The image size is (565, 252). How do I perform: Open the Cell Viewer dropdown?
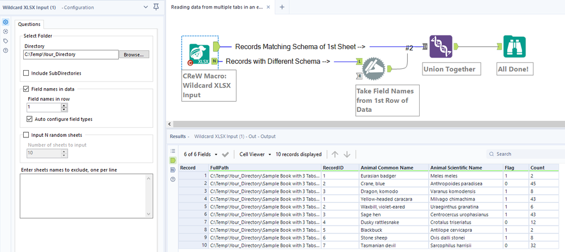[256, 154]
